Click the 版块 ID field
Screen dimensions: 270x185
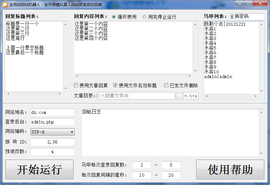pos(52,142)
